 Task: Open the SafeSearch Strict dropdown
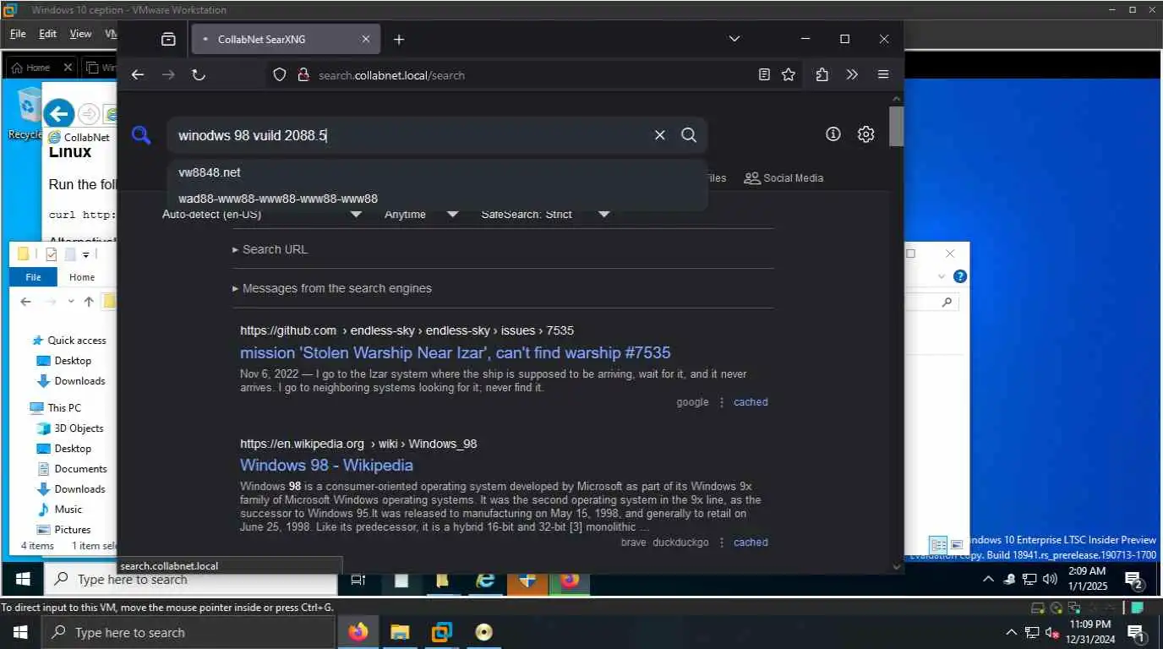545,215
